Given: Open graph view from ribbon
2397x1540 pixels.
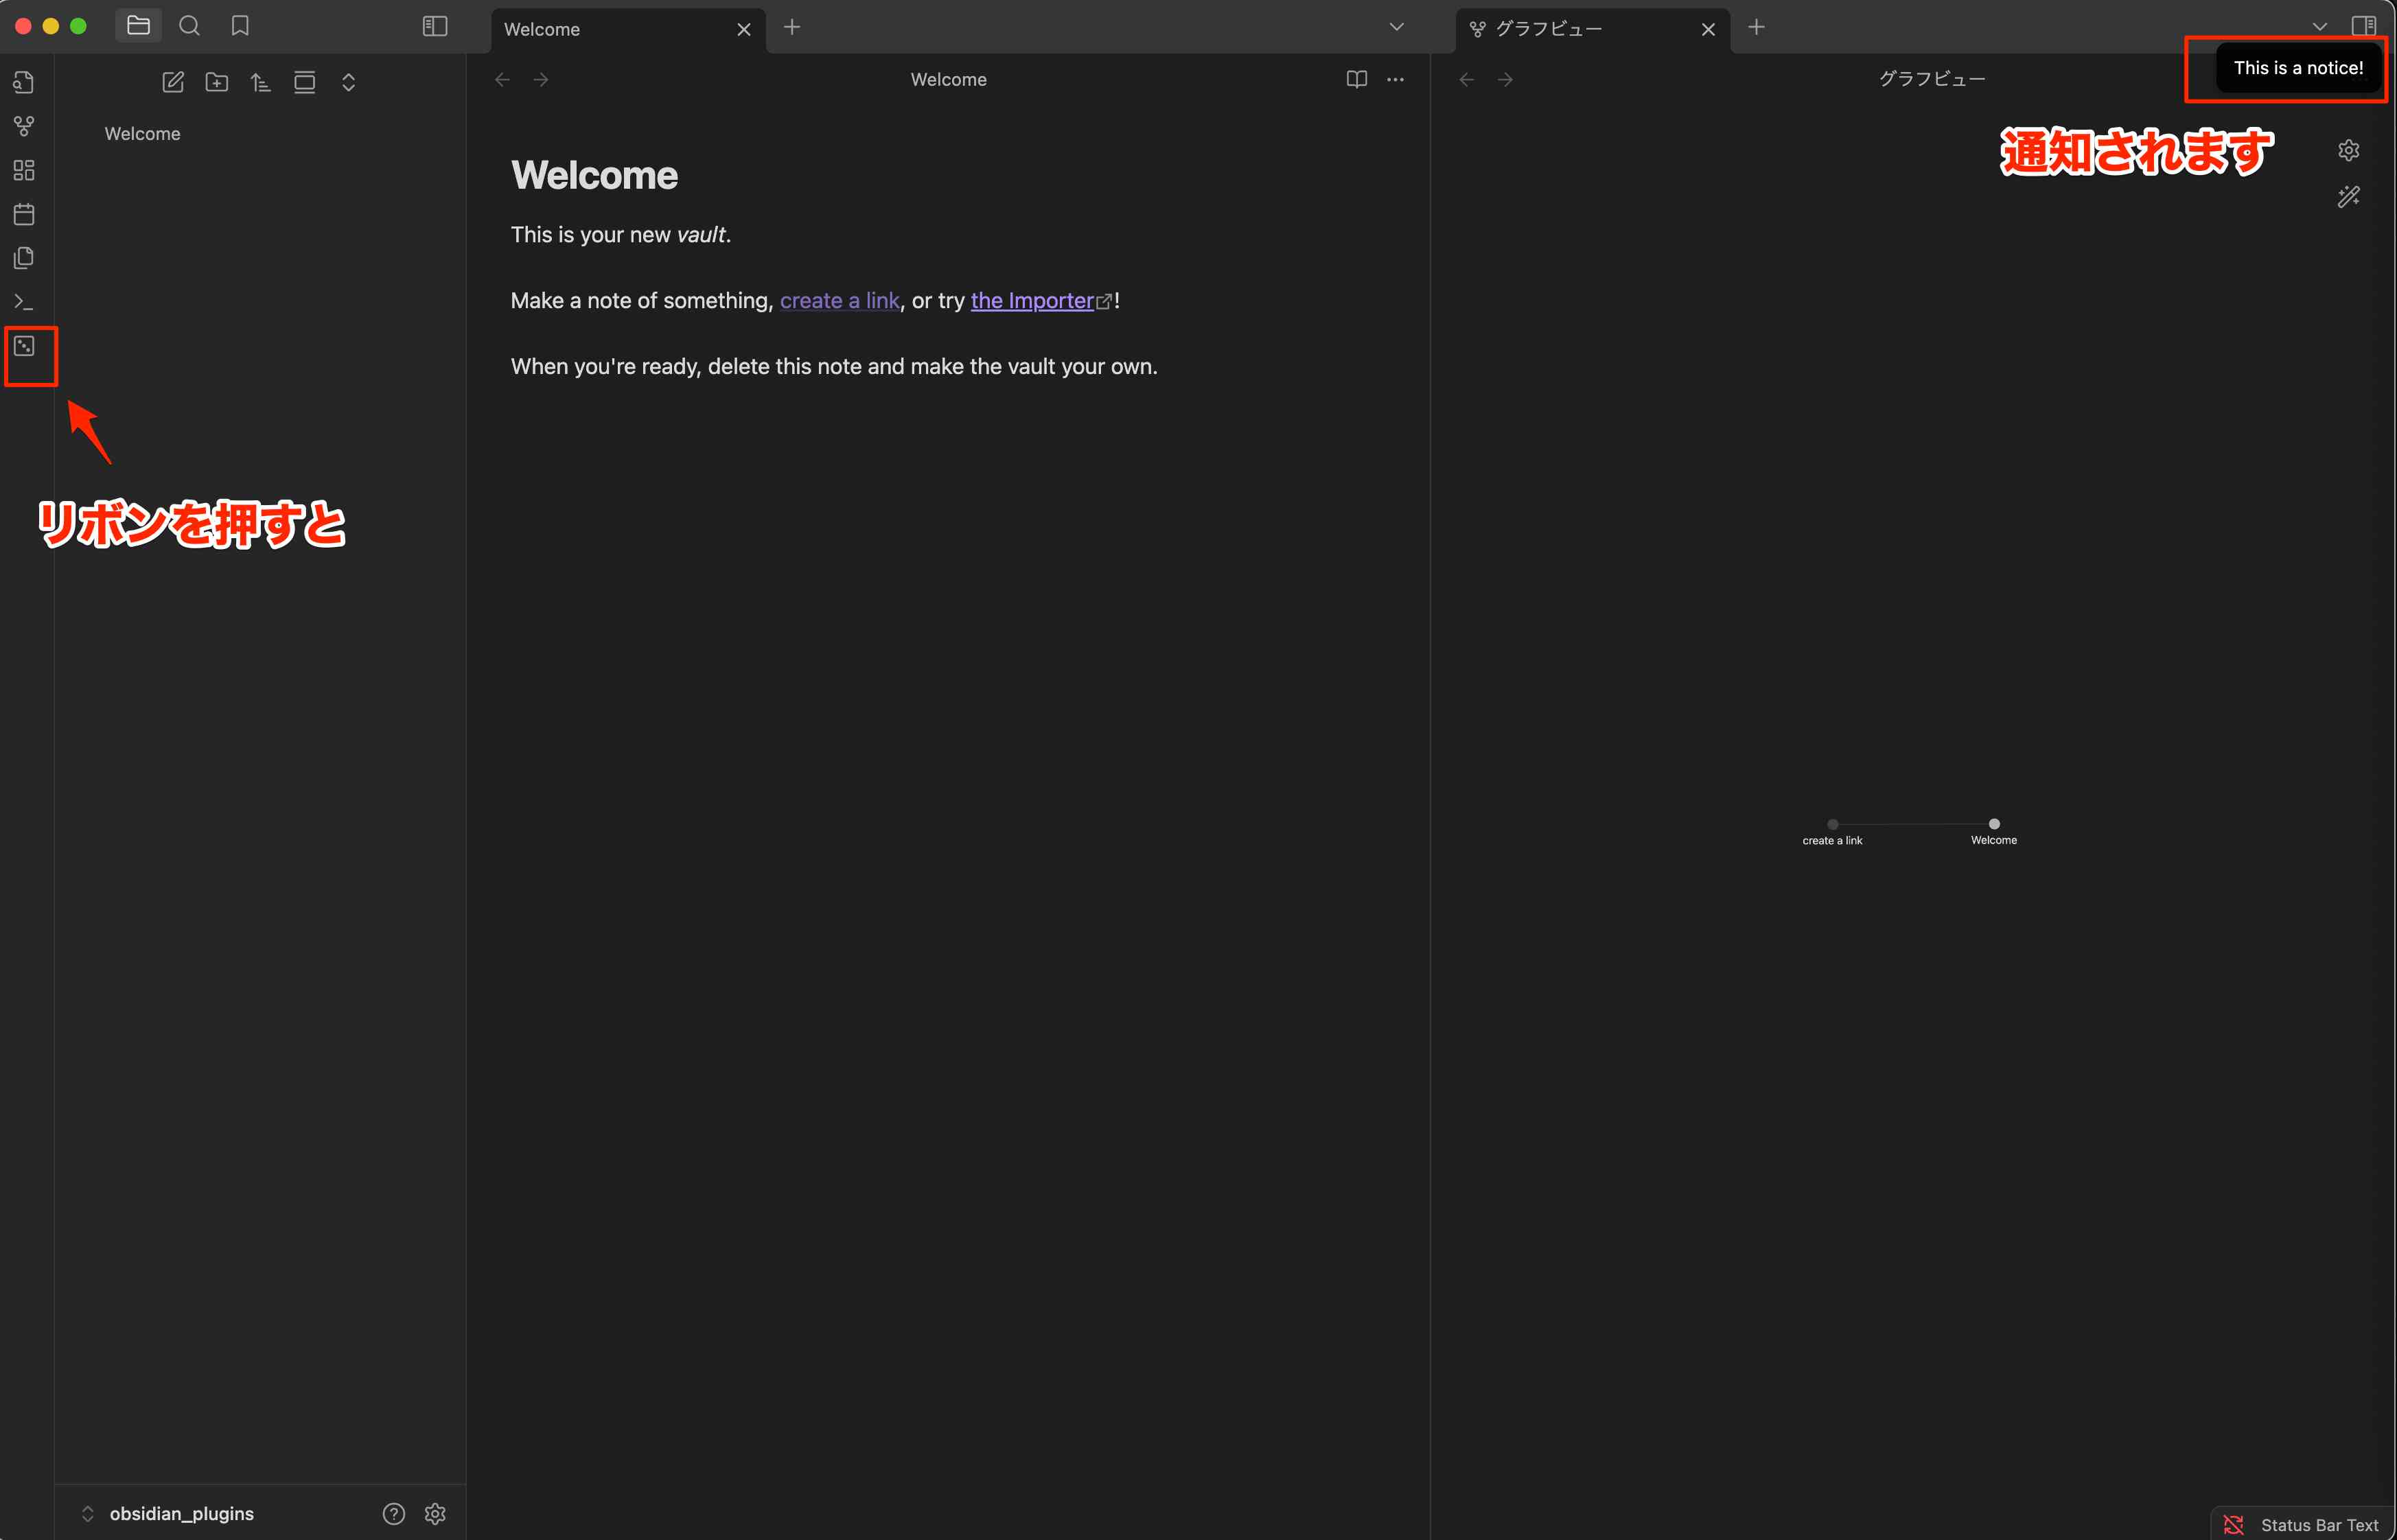Looking at the screenshot, I should [x=24, y=126].
